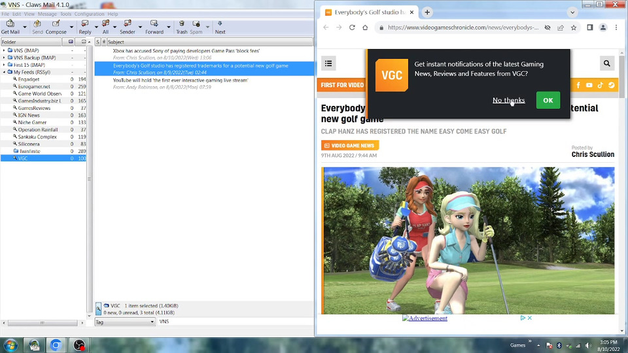Open Get Mail dropdown arrow
Image resolution: width=628 pixels, height=353 pixels.
click(x=25, y=27)
